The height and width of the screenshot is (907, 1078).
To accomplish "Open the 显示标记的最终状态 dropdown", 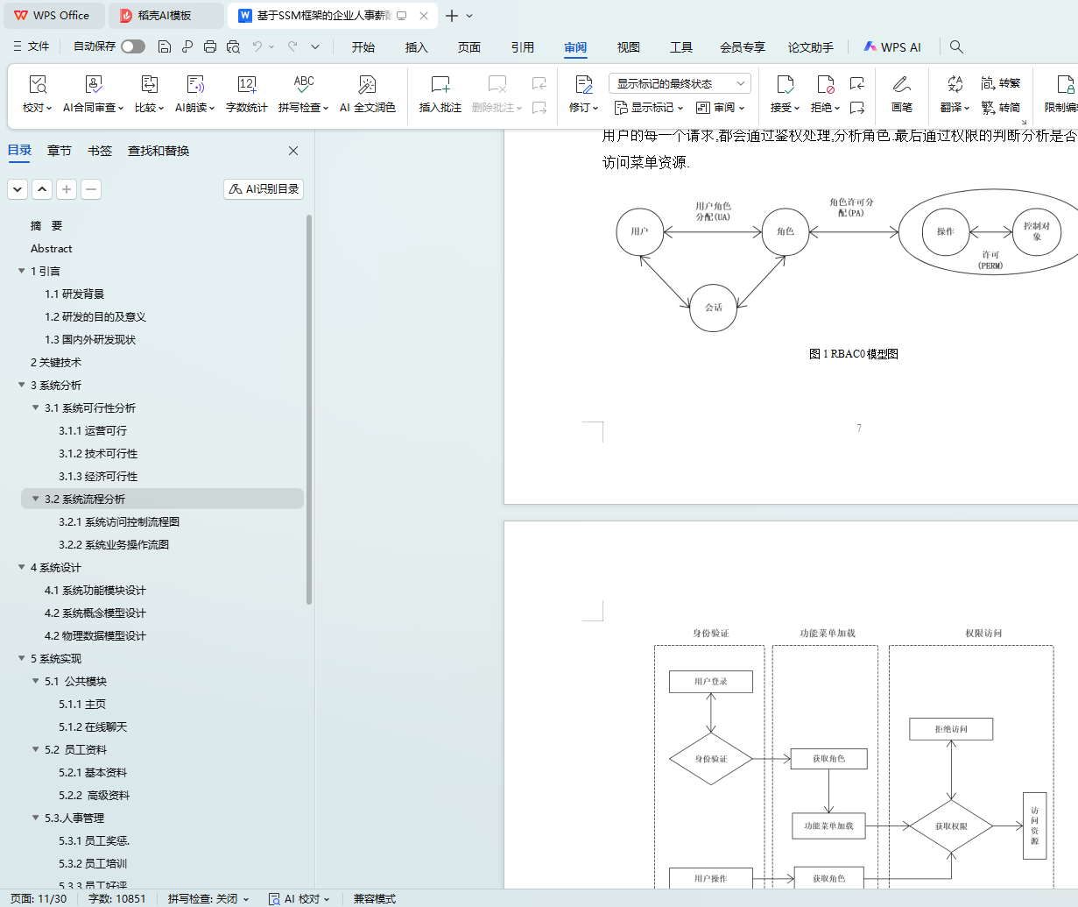I will coord(680,84).
